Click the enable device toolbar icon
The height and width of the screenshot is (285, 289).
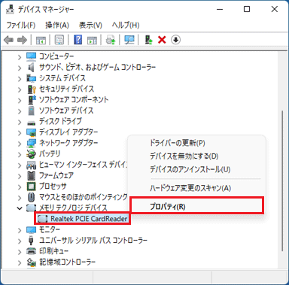pyautogui.click(x=149, y=40)
